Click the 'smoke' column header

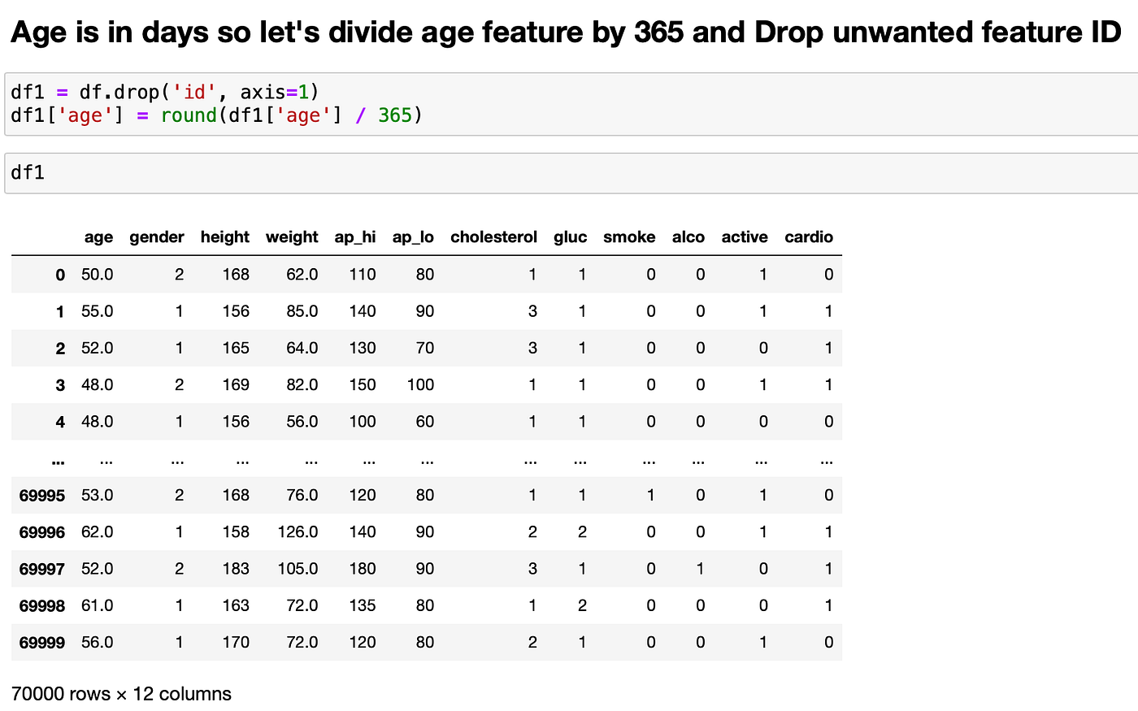[x=629, y=237]
